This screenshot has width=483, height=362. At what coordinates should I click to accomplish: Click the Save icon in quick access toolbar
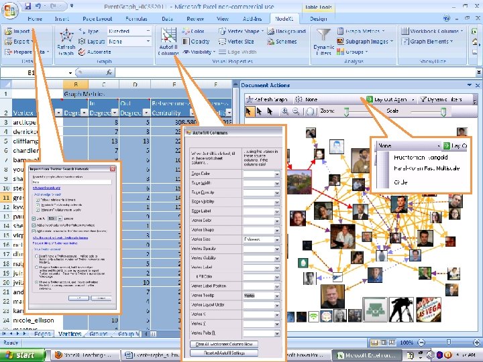(x=28, y=6)
